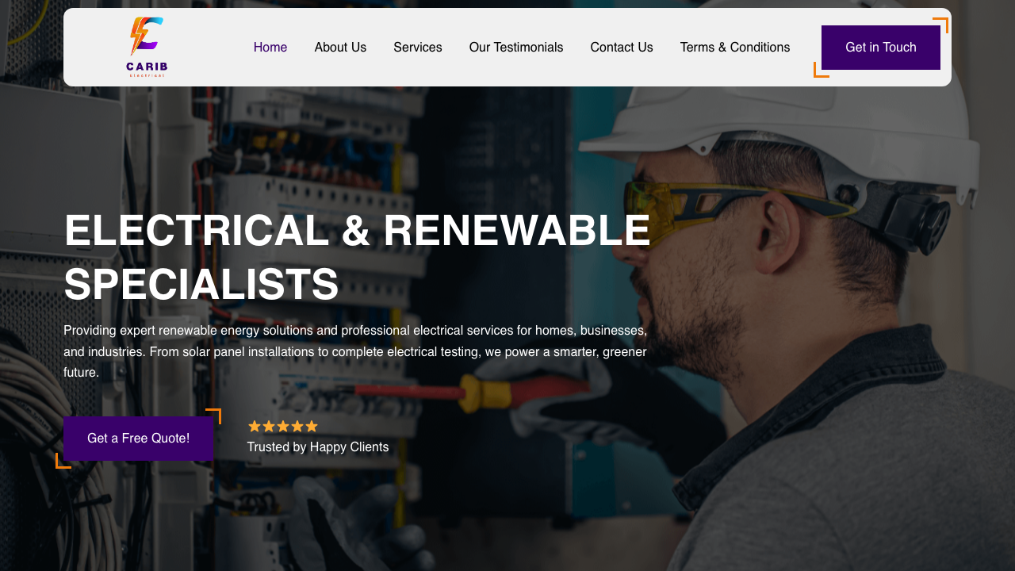The width and height of the screenshot is (1015, 571).
Task: Click the middle star of the five-star rating
Action: pos(282,426)
